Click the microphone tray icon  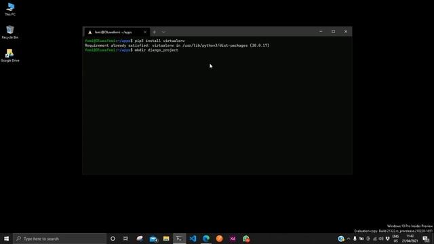(355, 239)
